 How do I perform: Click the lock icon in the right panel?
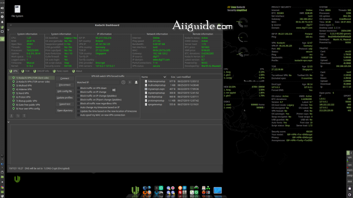coord(349,188)
